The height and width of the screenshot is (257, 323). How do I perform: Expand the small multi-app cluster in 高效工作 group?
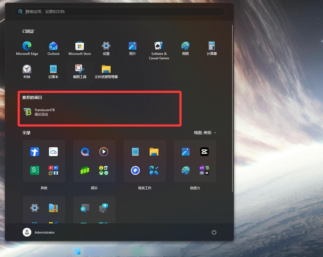tap(154, 170)
